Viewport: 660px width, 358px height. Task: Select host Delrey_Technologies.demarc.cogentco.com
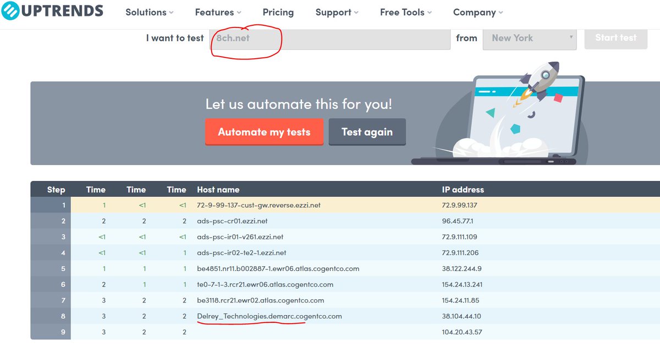point(269,316)
